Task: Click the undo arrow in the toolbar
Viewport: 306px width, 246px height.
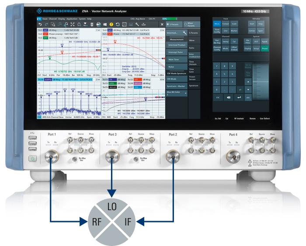Action: (40, 24)
